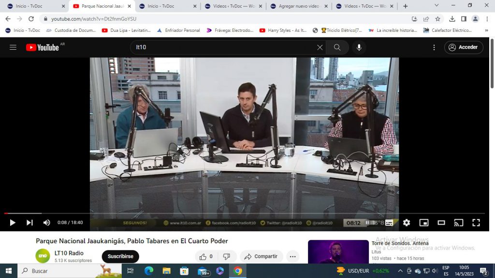Open the YouTube guide hamburger menu
The height and width of the screenshot is (278, 495).
pyautogui.click(x=13, y=47)
